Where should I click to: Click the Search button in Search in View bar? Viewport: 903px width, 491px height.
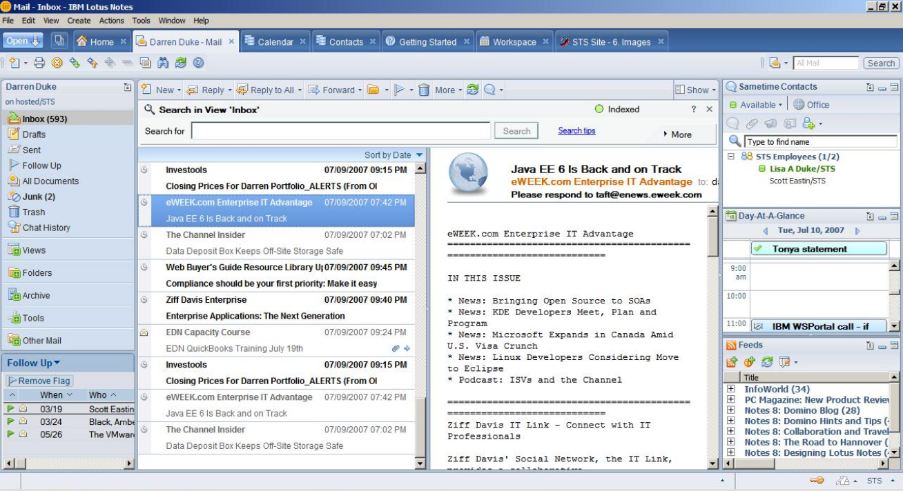(x=516, y=131)
